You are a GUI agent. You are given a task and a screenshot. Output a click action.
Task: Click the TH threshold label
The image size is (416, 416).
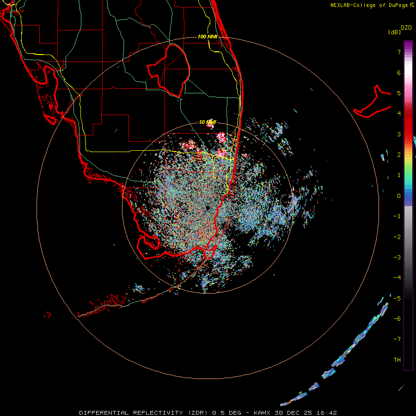[397, 360]
